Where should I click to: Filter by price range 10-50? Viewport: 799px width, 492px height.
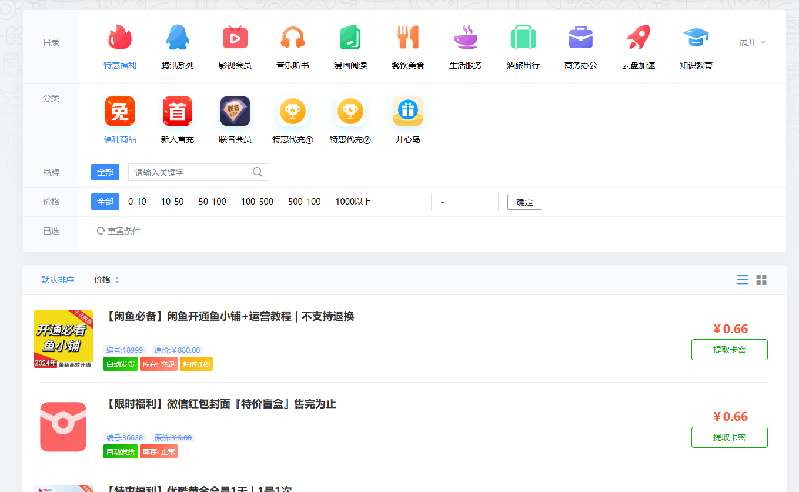click(172, 202)
